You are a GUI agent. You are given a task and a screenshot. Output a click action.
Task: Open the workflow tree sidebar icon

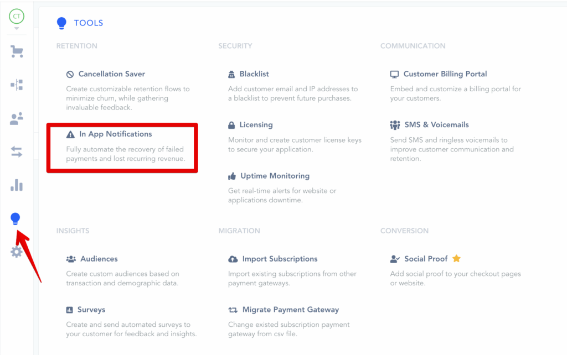[17, 85]
